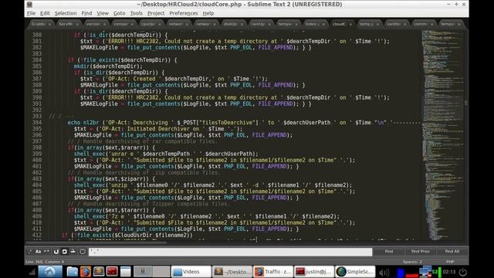Image resolution: width=494 pixels, height=278 pixels.
Task: Launch Firefox from the taskbar launcher
Action: coord(86,272)
